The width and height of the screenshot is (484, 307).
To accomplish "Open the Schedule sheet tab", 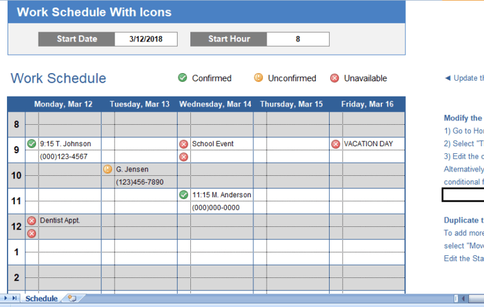I will [x=41, y=299].
